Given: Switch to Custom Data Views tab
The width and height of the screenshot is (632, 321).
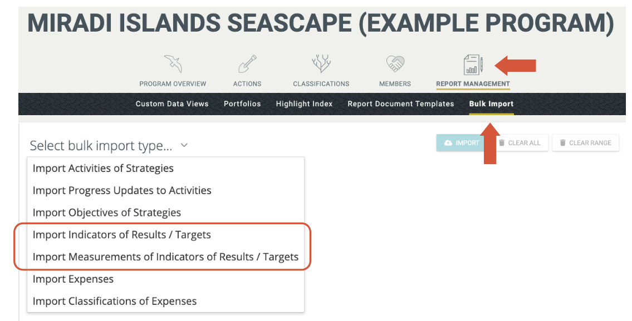Looking at the screenshot, I should 172,104.
